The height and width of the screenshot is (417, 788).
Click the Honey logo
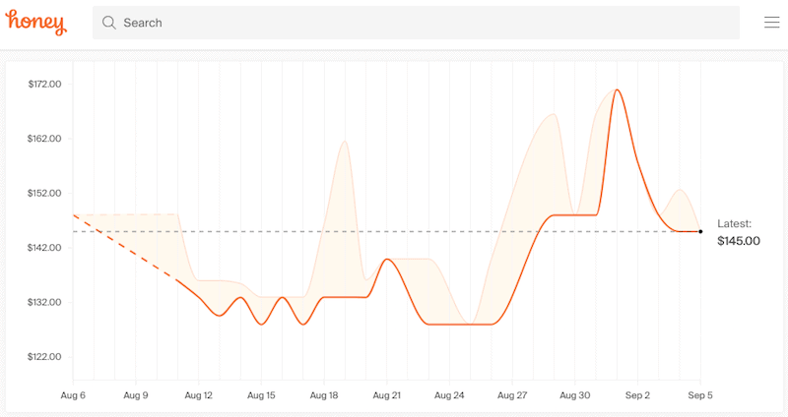coord(36,22)
